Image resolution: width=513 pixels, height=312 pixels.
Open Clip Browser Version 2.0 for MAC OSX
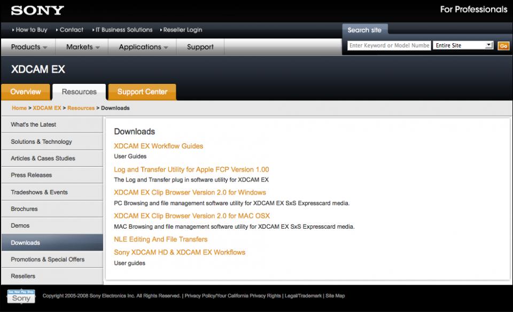tap(192, 216)
